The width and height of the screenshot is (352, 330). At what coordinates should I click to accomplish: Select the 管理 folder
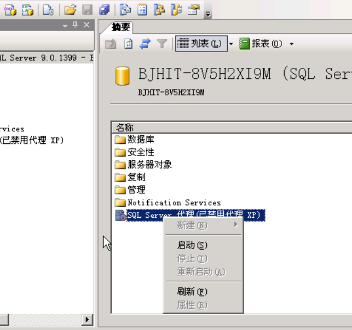tap(136, 190)
